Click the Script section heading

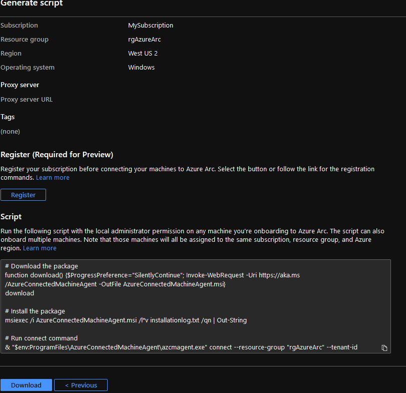pos(11,217)
